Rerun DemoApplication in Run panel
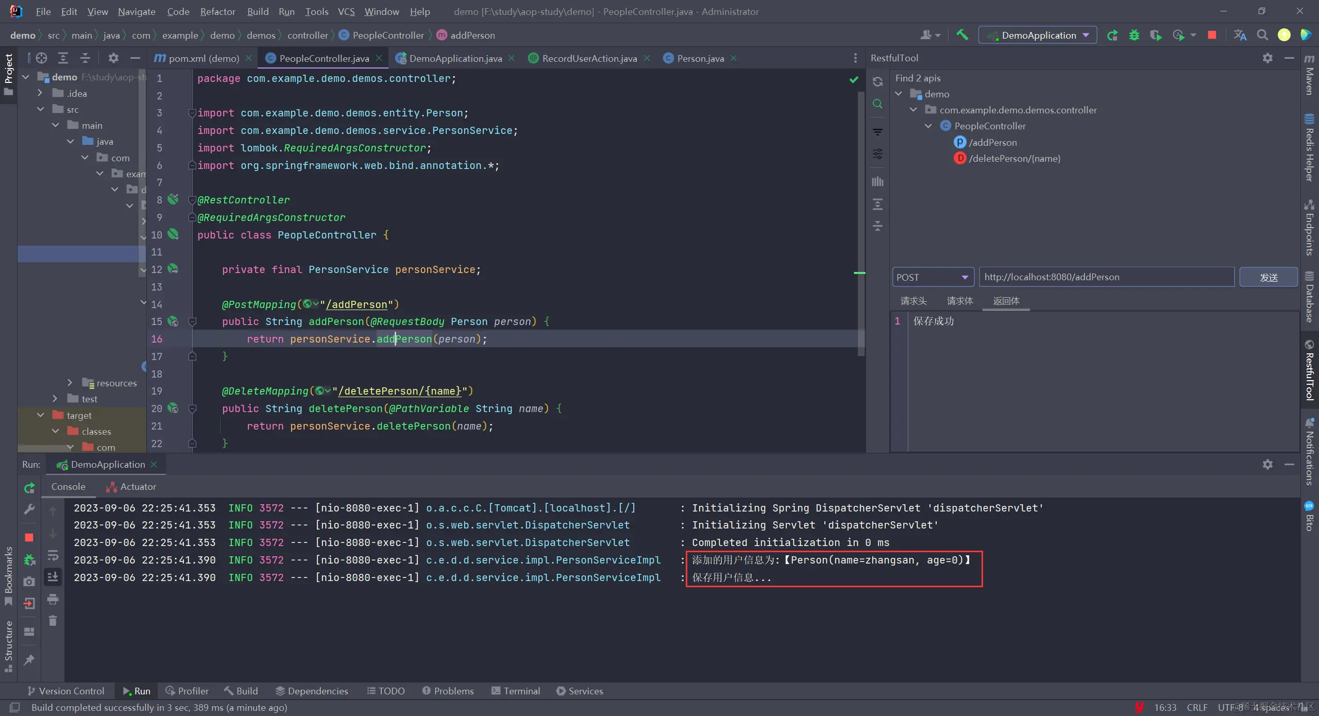Image resolution: width=1319 pixels, height=716 pixels. point(29,487)
